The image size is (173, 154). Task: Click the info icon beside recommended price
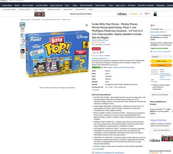tap(109, 56)
